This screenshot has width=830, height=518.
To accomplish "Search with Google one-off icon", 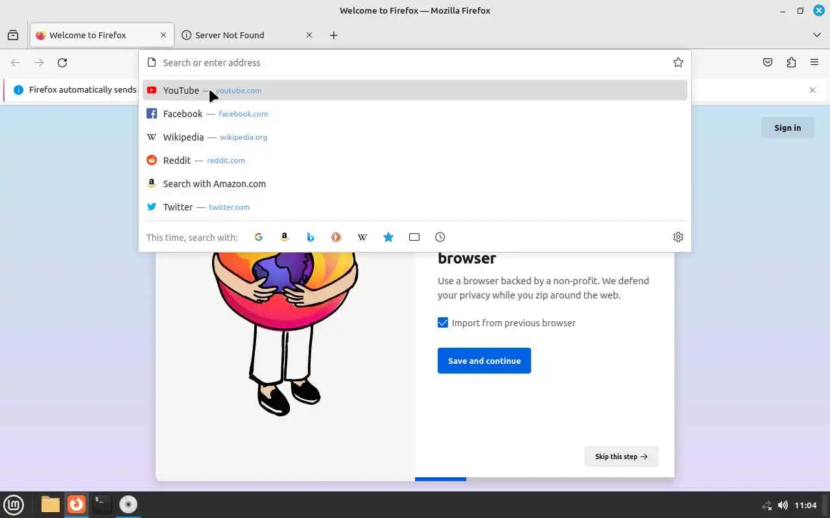I will [x=259, y=237].
